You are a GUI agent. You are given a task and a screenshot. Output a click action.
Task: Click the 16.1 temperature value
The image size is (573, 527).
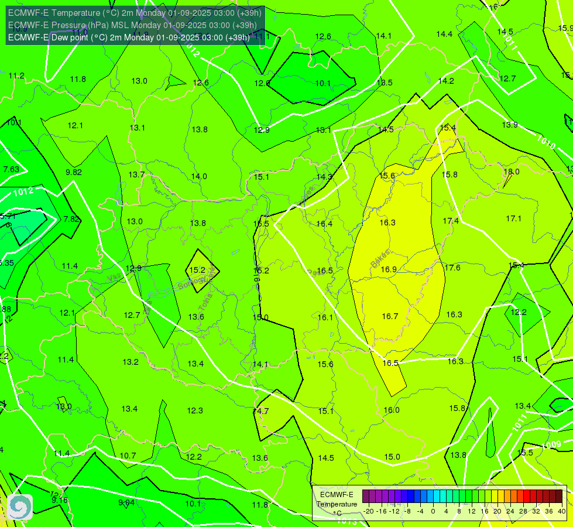[325, 317]
